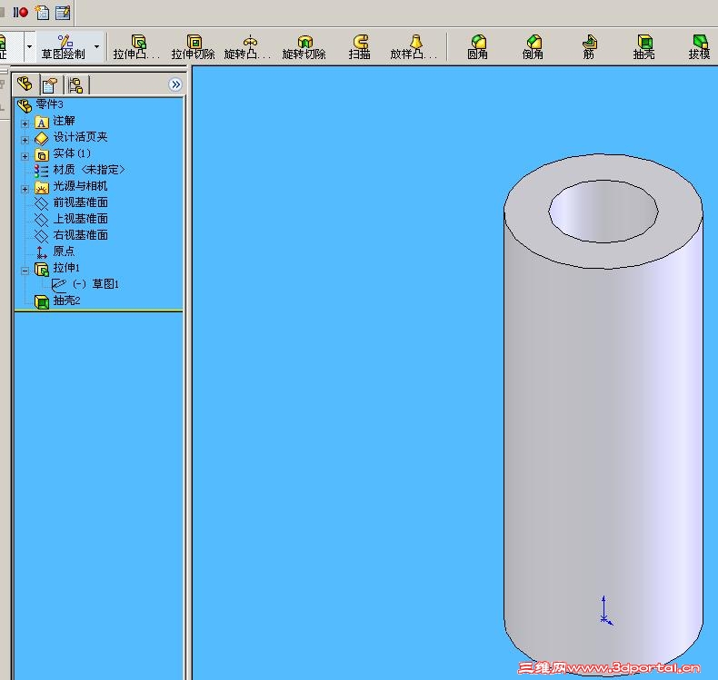Click the 抽壳2 shell feature icon
Image resolution: width=718 pixels, height=680 pixels.
42,301
